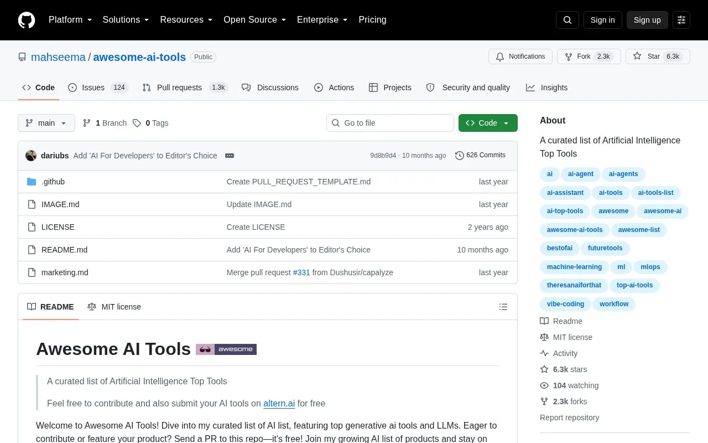Open appearance settings icon in header
The height and width of the screenshot is (443, 708).
(x=681, y=20)
